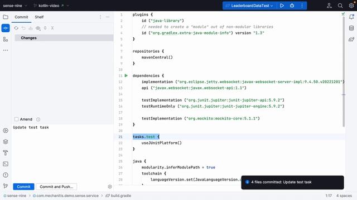Click the mockito-core testImplementation line
This screenshot has height=200, width=357.
coord(201,118)
